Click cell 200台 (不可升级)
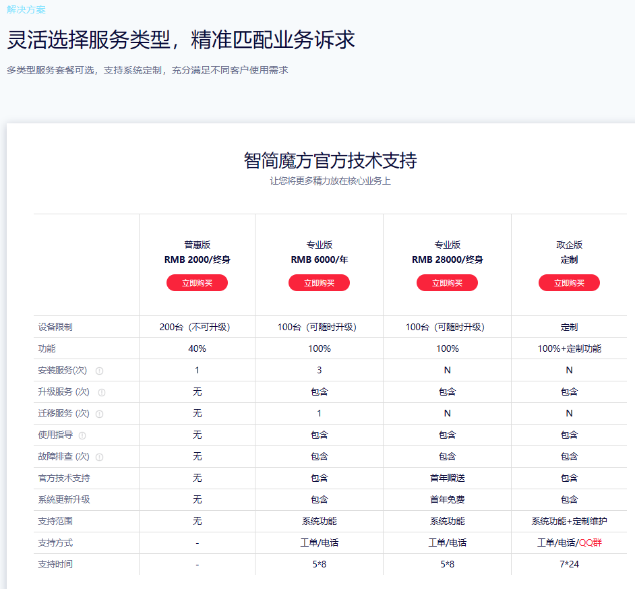 pos(195,327)
